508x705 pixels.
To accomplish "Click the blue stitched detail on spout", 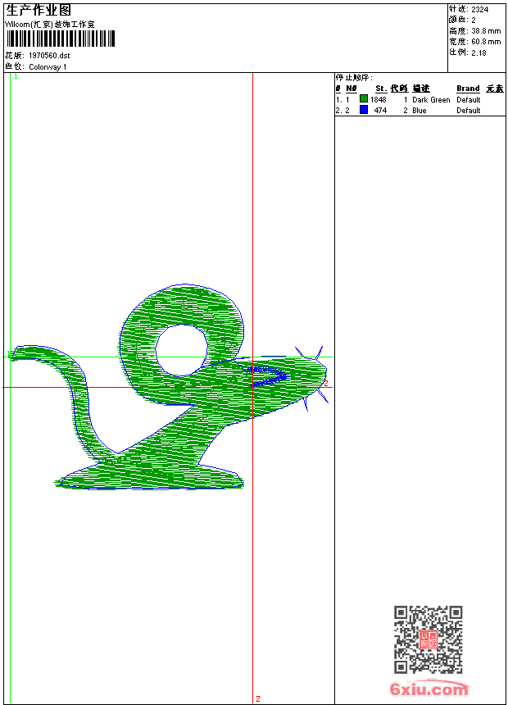I will click(268, 378).
